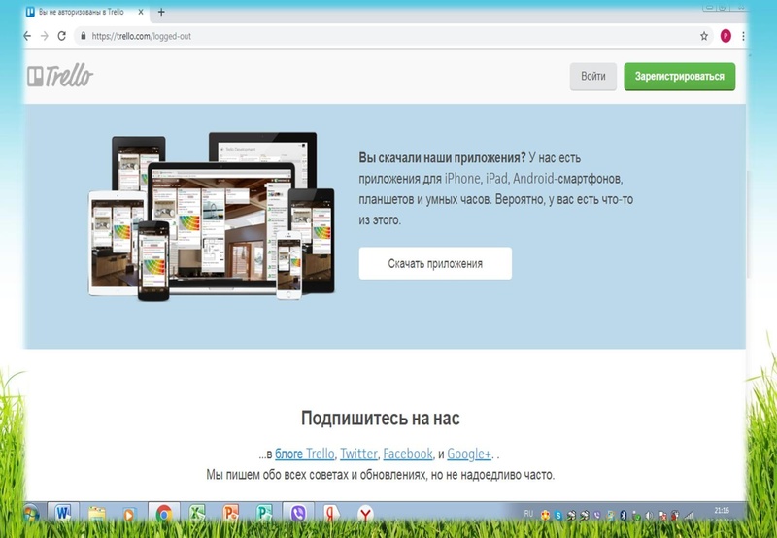This screenshot has width=777, height=538.
Task: Follow the Twitter link
Action: click(359, 454)
